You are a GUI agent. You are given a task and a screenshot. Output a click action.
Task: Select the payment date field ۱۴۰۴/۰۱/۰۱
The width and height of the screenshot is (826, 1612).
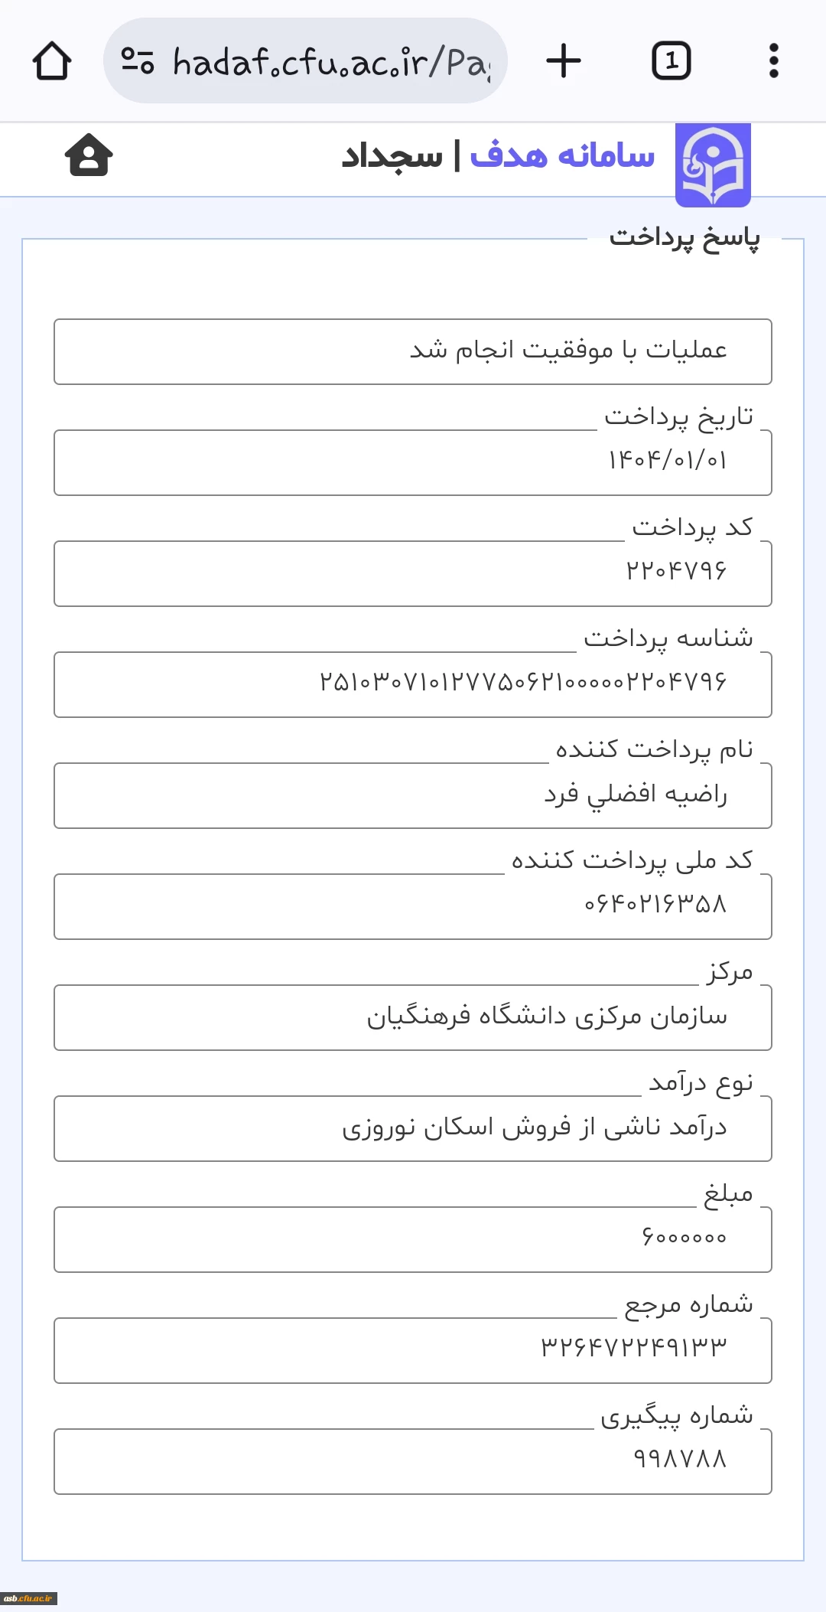coord(413,462)
